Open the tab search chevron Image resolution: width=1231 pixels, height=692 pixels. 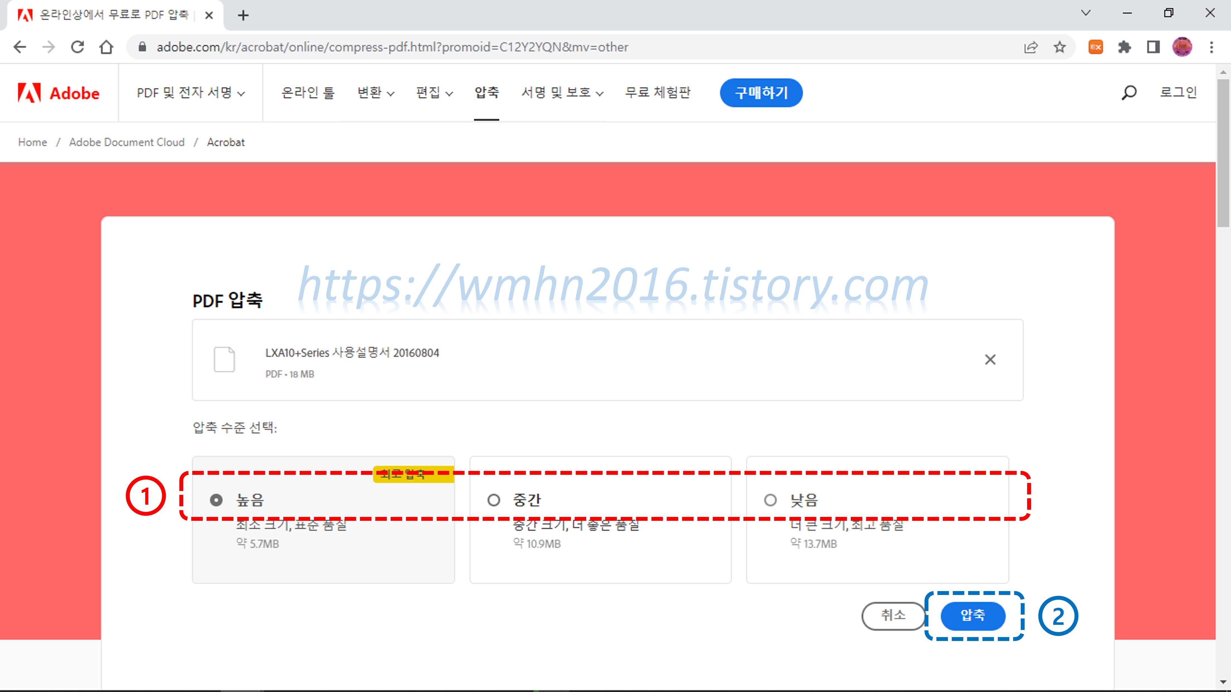tap(1086, 13)
